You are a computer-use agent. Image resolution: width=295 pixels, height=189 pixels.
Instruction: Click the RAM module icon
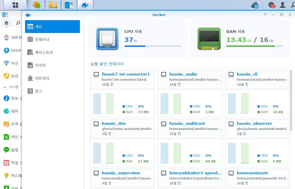[209, 39]
